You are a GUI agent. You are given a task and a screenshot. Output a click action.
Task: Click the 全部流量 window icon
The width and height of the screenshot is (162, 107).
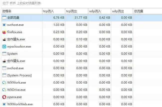point(4,18)
